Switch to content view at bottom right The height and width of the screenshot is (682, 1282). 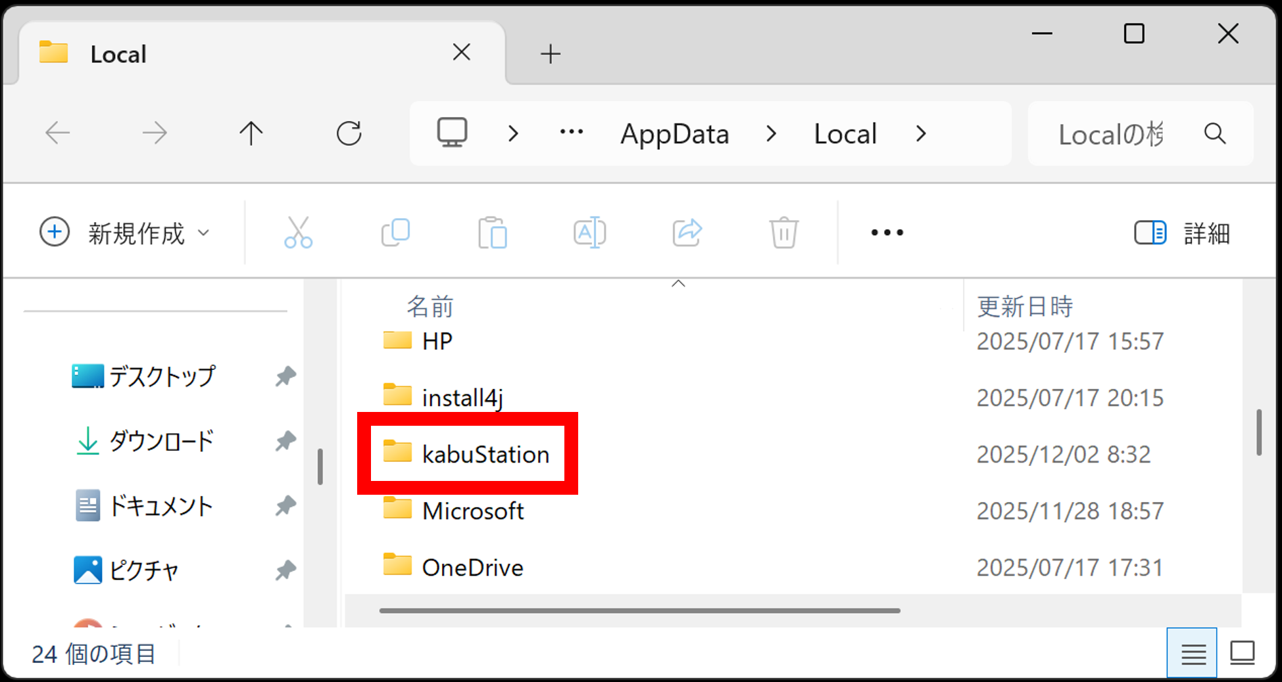point(1243,653)
